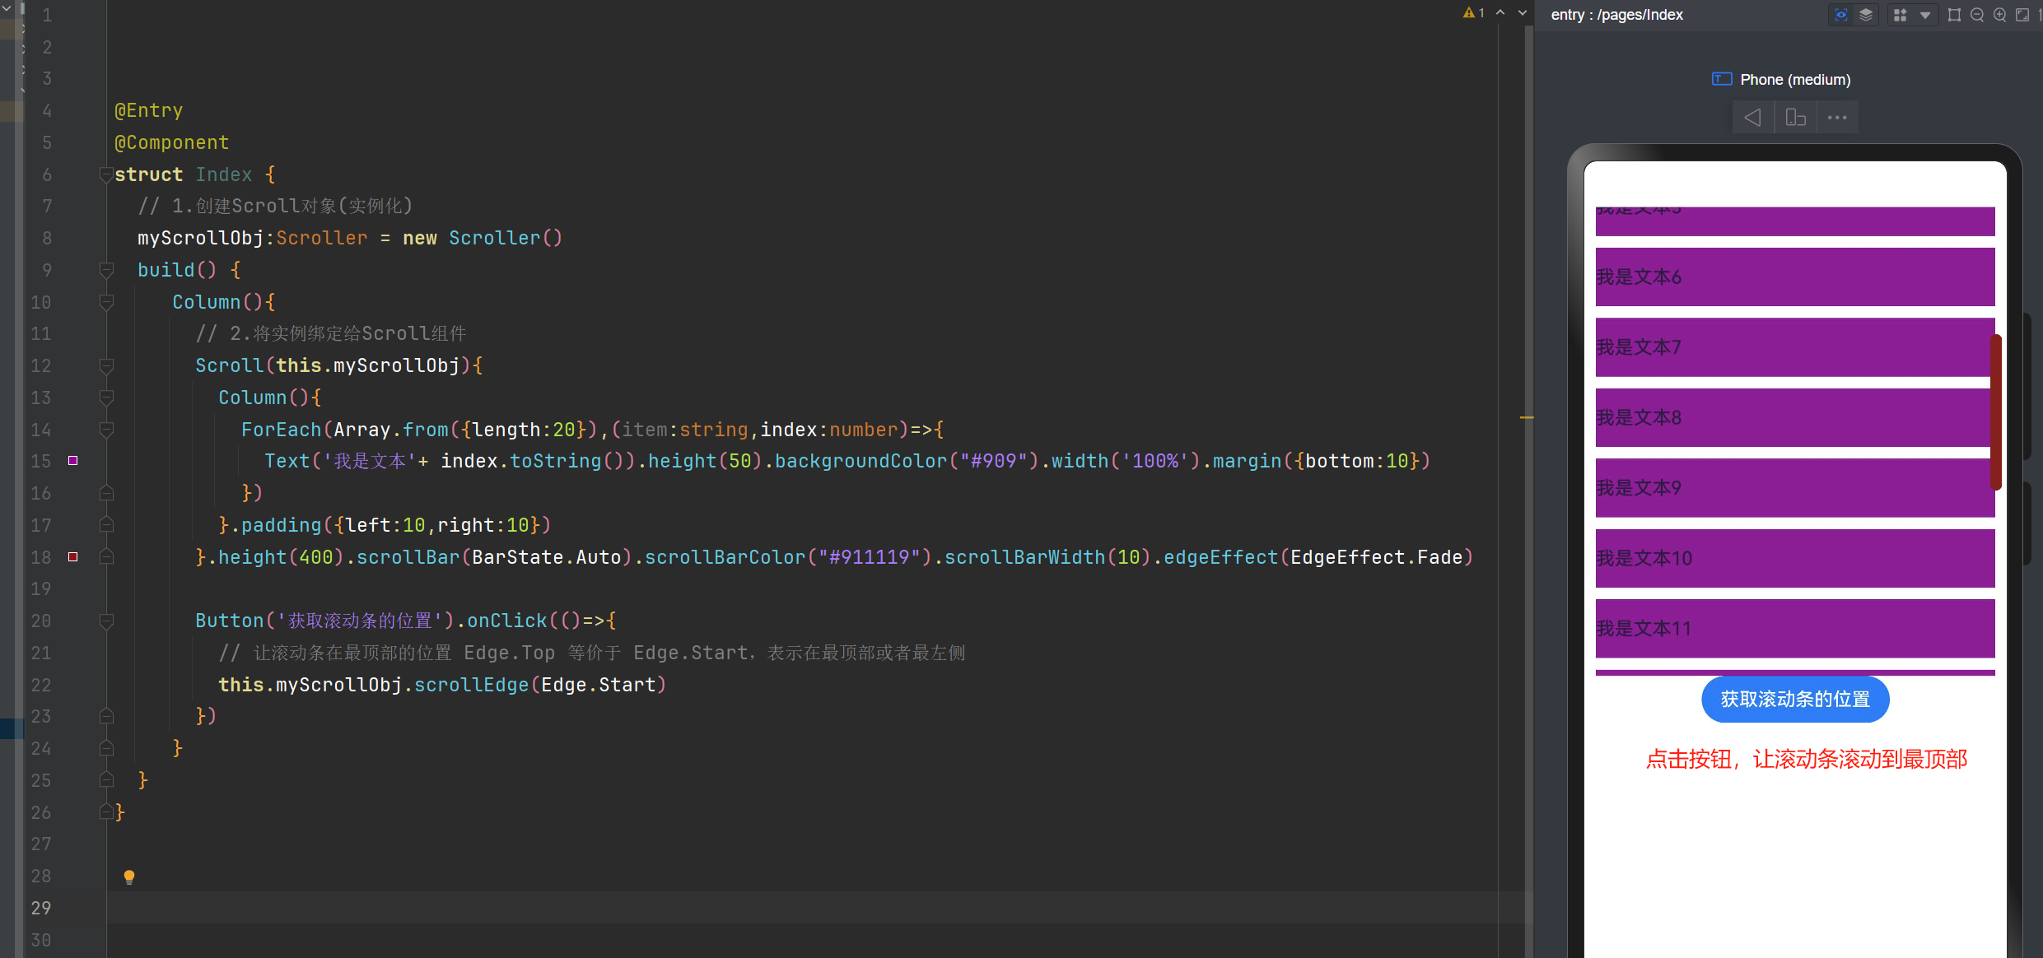Go to next highlighted problem arrow

click(x=1523, y=12)
